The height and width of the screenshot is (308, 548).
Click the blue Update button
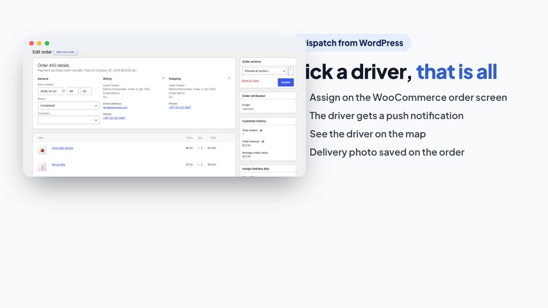(x=285, y=82)
